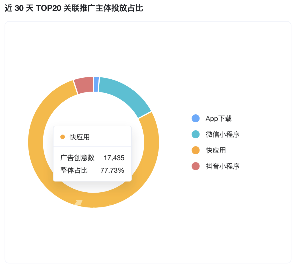Click the orange dot in tooltip header
This screenshot has height=268, width=296.
[63, 137]
